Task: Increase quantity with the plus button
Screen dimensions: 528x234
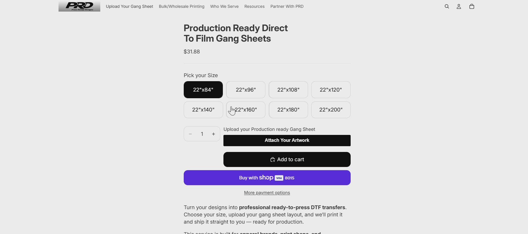Action: [214, 134]
